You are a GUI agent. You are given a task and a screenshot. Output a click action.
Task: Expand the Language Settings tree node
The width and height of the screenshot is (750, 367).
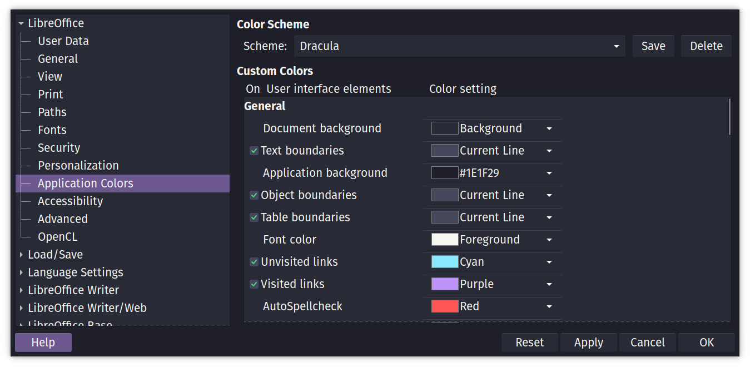21,272
